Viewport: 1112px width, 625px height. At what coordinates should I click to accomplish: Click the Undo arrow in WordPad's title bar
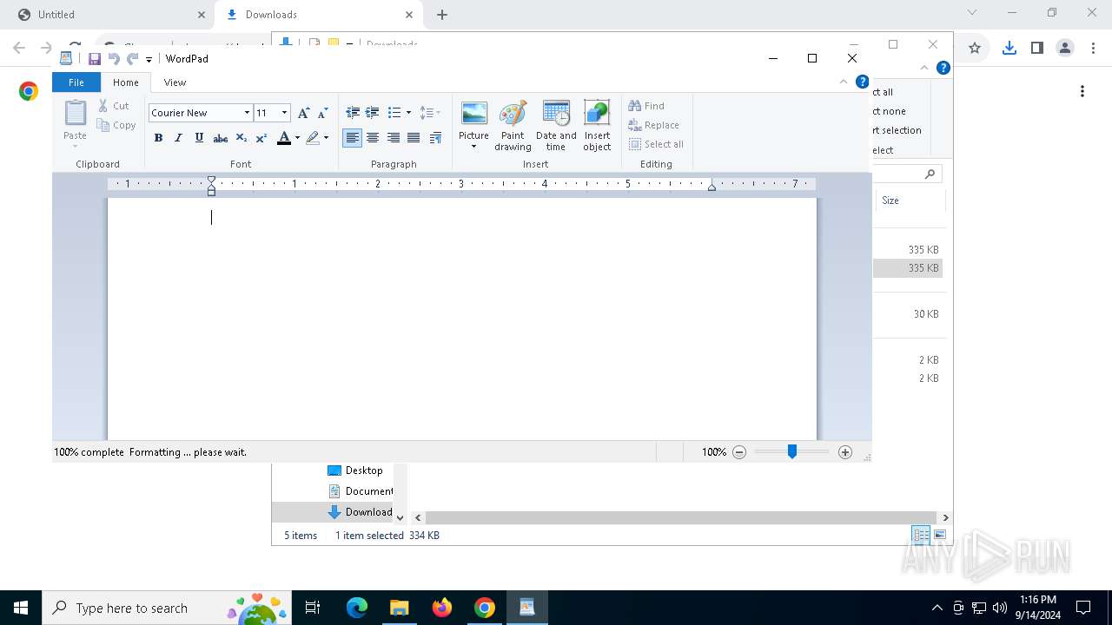(114, 59)
